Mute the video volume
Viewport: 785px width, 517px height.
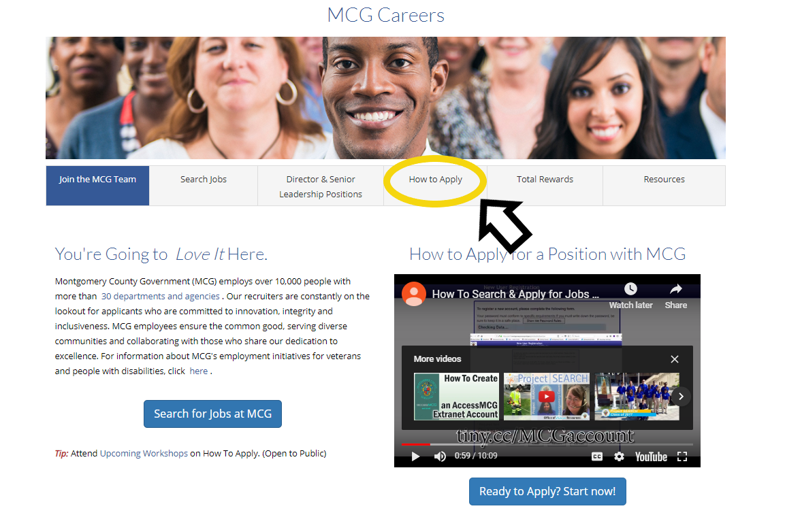pyautogui.click(x=440, y=456)
